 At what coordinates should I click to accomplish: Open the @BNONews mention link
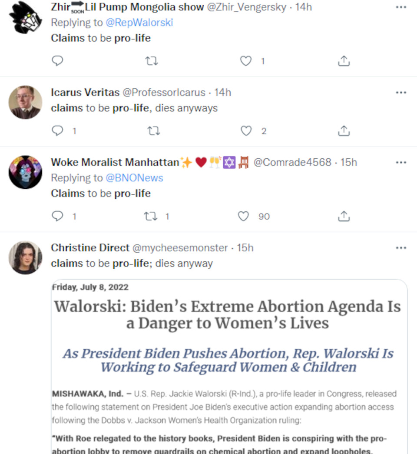point(135,178)
